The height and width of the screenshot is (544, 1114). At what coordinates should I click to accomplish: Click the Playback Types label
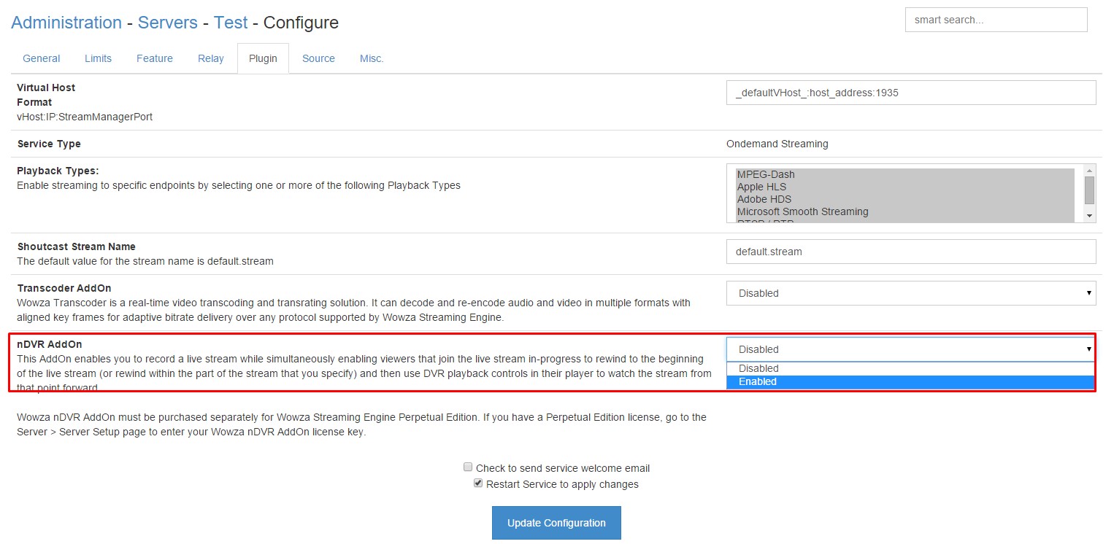pos(58,171)
